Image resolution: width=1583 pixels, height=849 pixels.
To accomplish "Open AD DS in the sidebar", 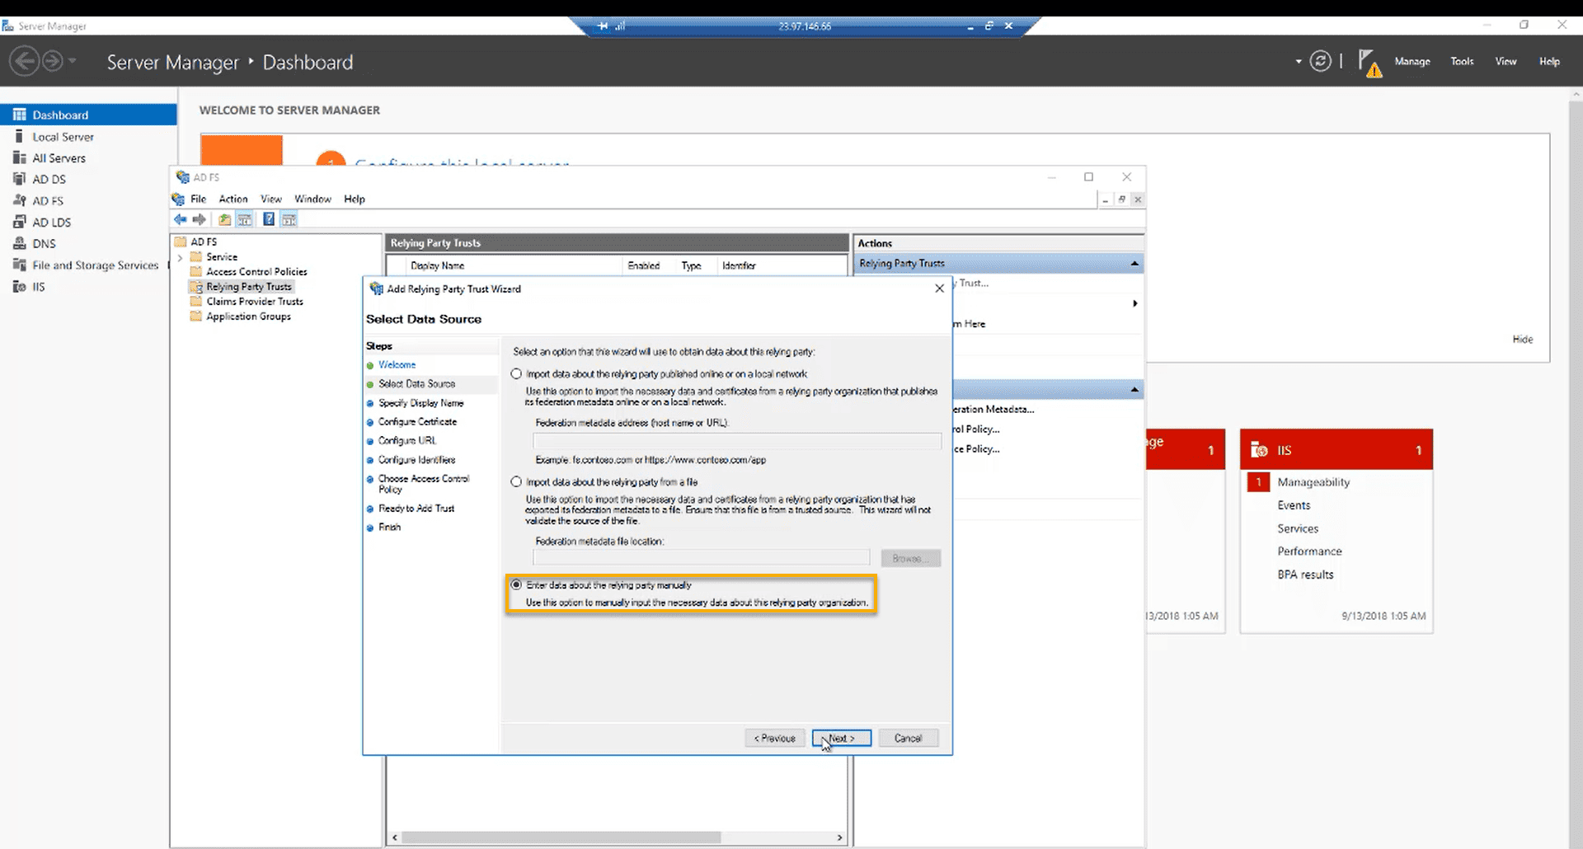I will click(x=49, y=179).
